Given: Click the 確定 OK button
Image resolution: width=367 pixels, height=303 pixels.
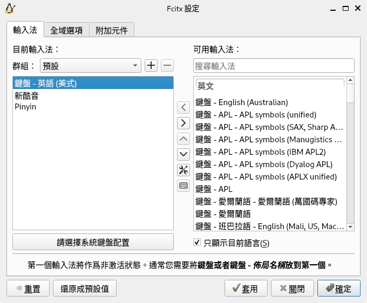Looking at the screenshot, I should coord(339,288).
